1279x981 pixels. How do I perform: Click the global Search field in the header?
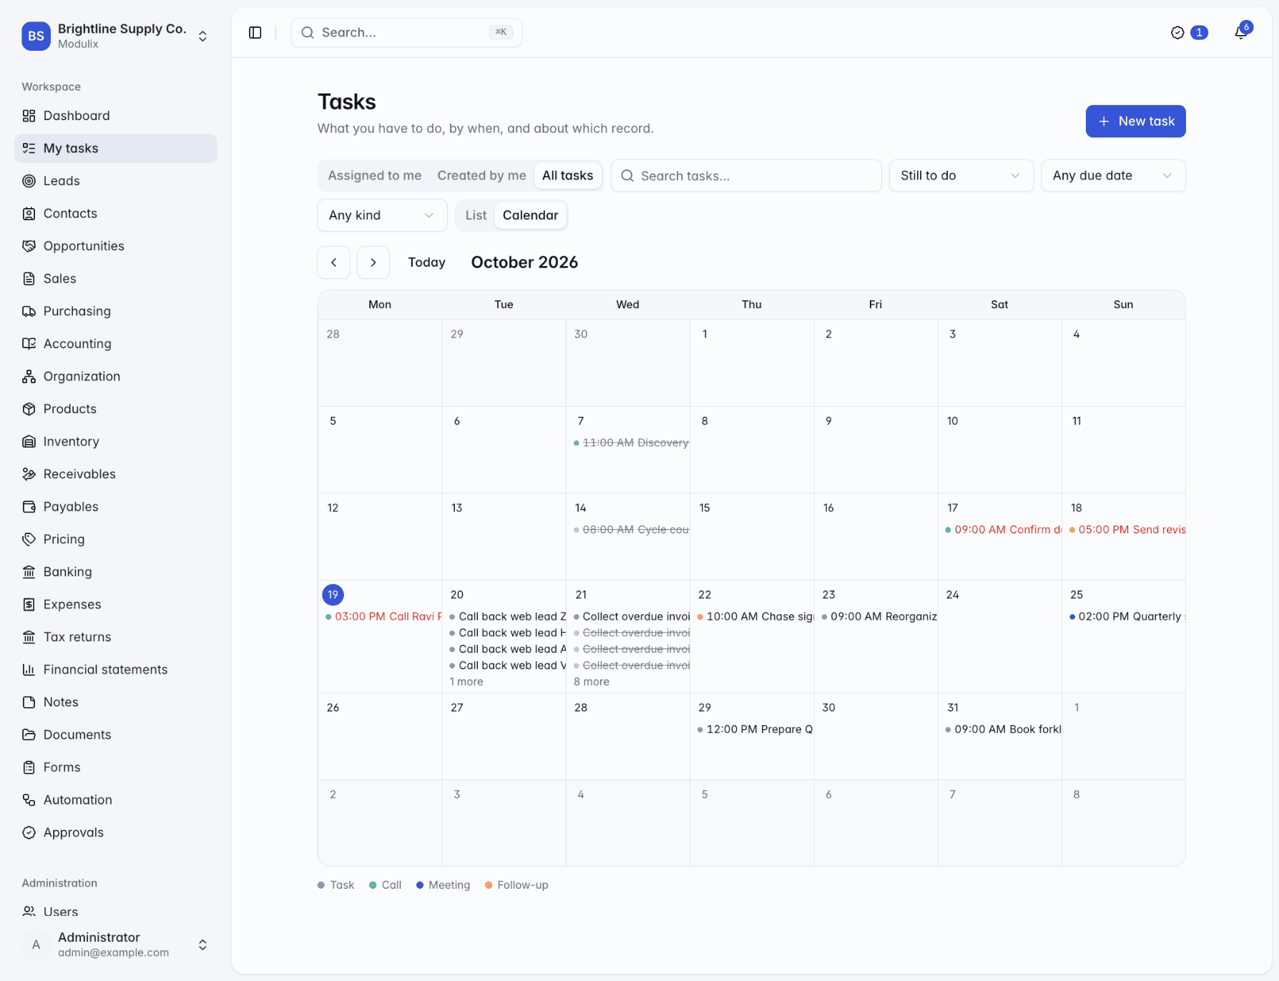pos(406,33)
